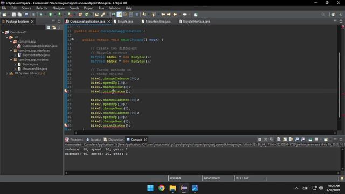Screen dimensions: 345x194
Task: Click the Forward navigation arrow in the toolbar
Action: click(x=184, y=15)
